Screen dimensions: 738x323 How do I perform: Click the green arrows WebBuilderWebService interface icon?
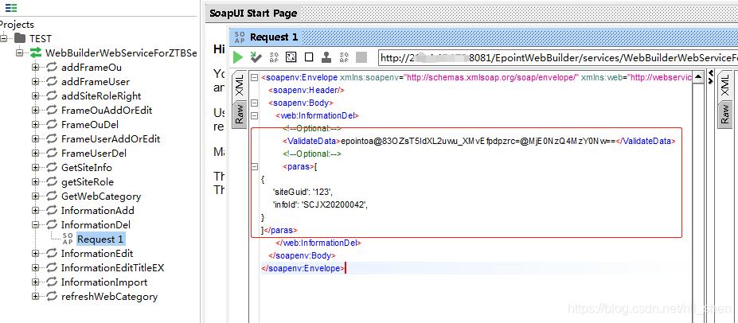[x=37, y=53]
